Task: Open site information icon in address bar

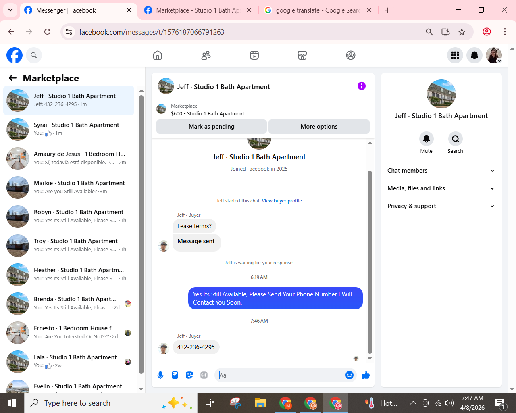Action: coord(69,32)
